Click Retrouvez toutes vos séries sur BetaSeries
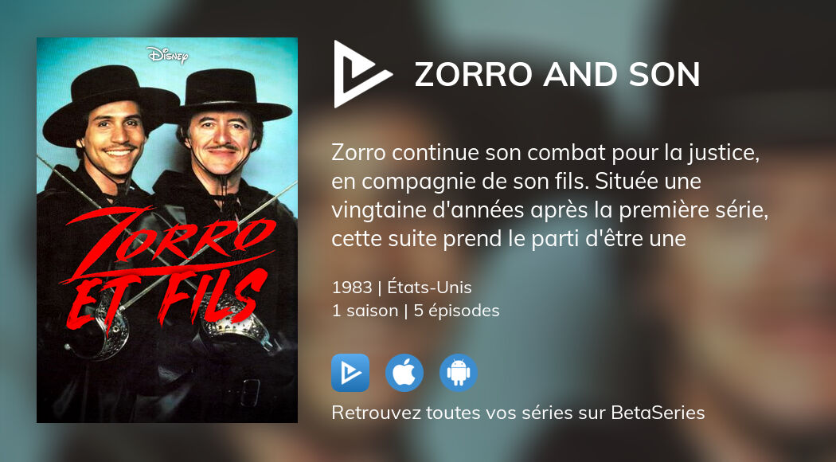The image size is (836, 462). point(518,413)
